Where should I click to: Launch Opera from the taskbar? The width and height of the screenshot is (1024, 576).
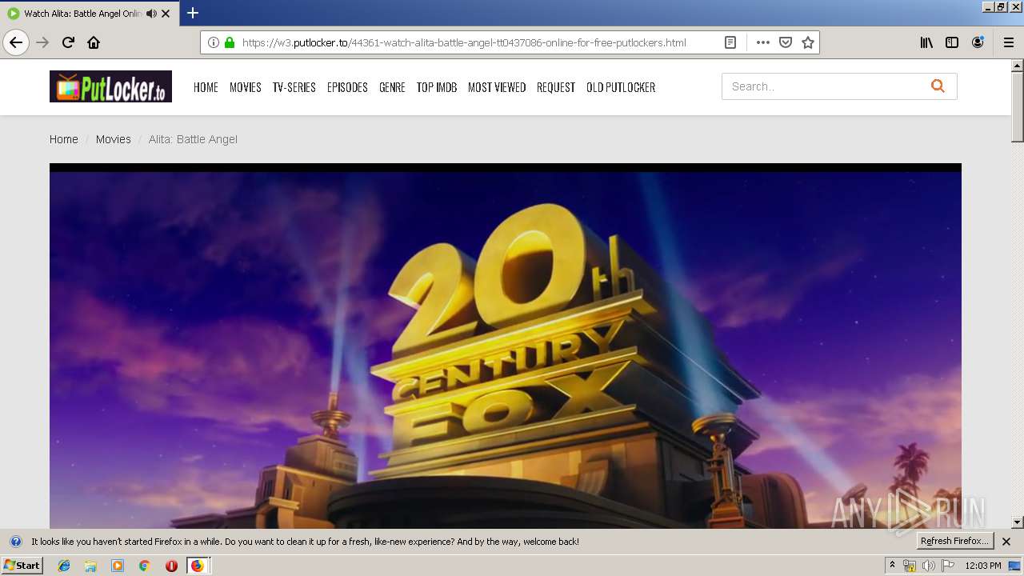click(x=171, y=566)
